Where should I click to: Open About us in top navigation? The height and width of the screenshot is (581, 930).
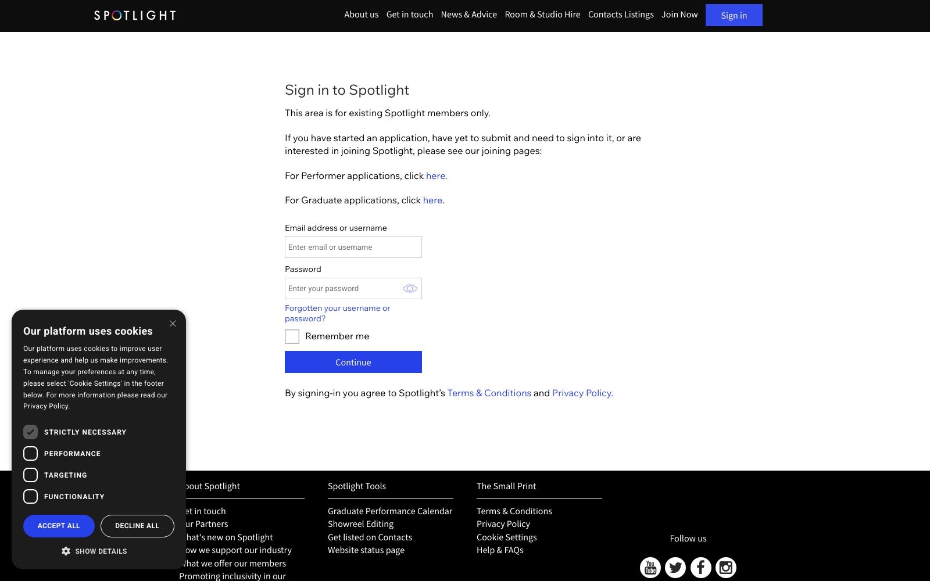(x=361, y=15)
